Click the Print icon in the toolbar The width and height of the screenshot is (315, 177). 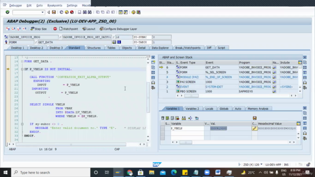pyautogui.click(x=80, y=12)
